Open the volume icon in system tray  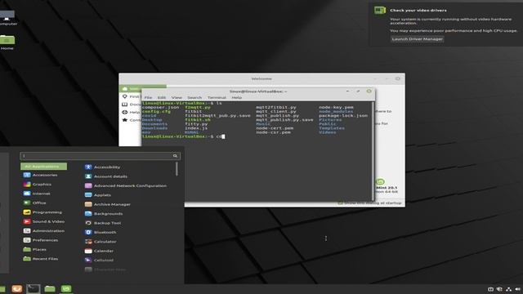pyautogui.click(x=517, y=289)
